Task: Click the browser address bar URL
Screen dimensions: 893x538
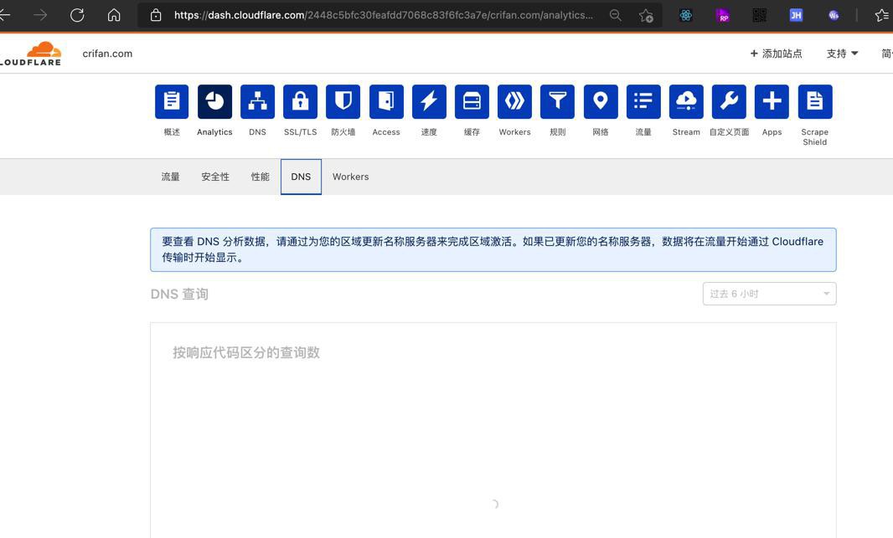Action: pos(384,15)
